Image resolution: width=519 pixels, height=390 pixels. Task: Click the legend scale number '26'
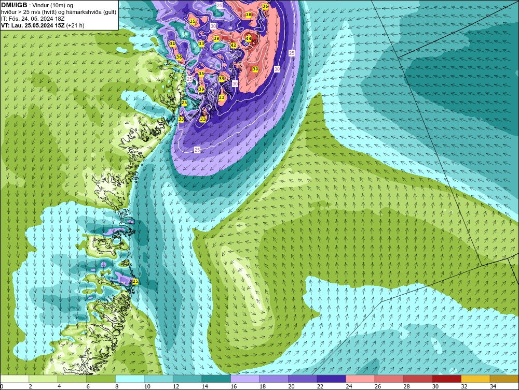(378, 386)
